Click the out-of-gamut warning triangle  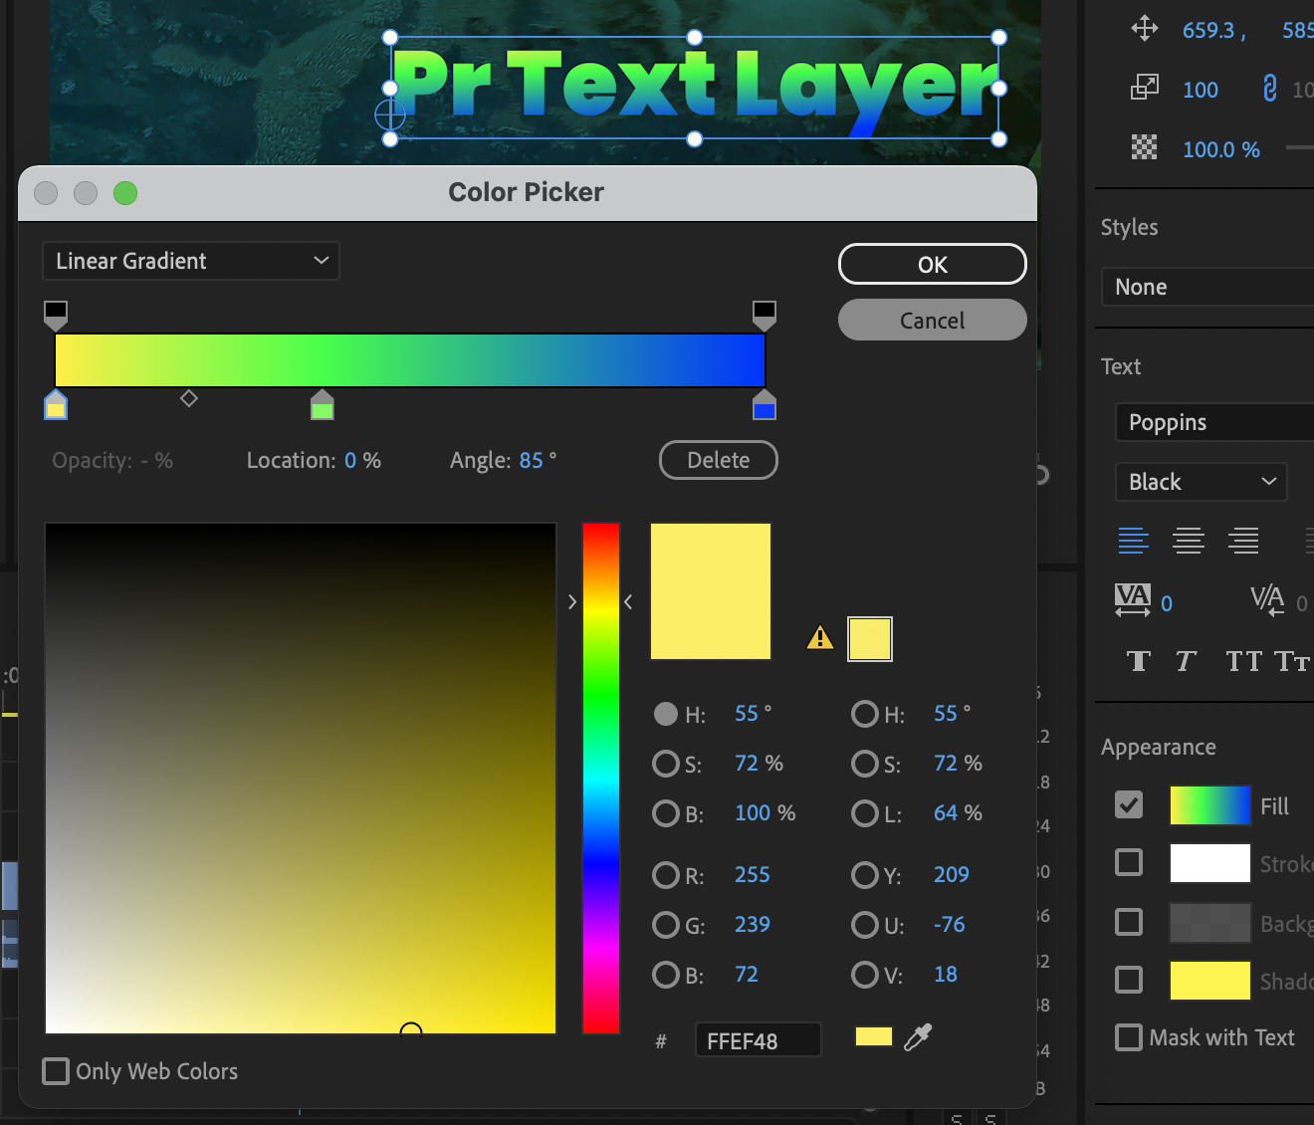[819, 638]
